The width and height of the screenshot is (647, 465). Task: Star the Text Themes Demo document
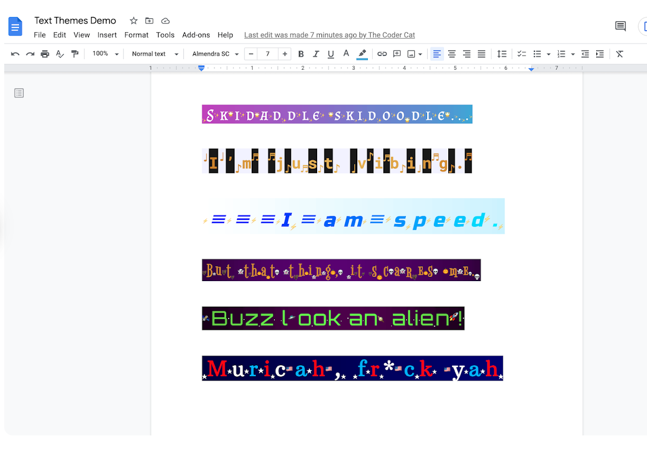(133, 21)
